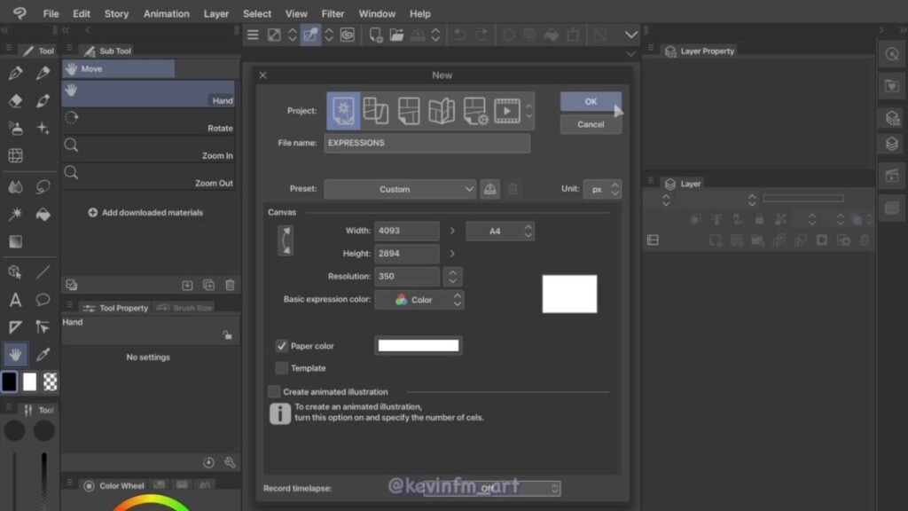
Task: Enable the Template checkbox
Action: pyautogui.click(x=282, y=368)
